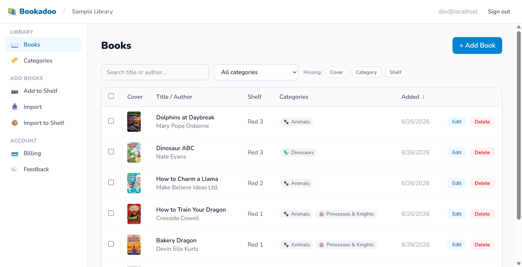
Task: Click Sign out
Action: coord(499,11)
